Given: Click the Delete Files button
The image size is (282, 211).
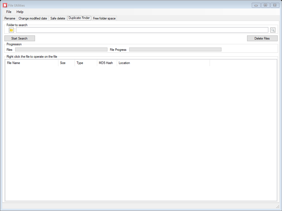Looking at the screenshot, I should pos(262,38).
